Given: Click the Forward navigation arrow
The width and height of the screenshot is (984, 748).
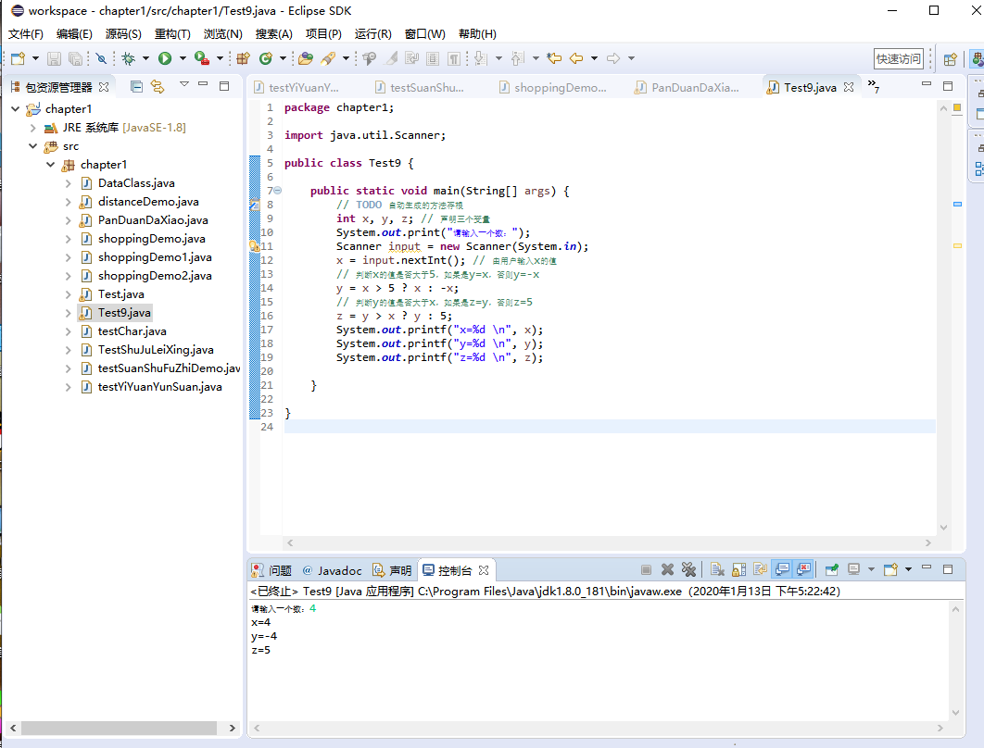Looking at the screenshot, I should pyautogui.click(x=613, y=58).
